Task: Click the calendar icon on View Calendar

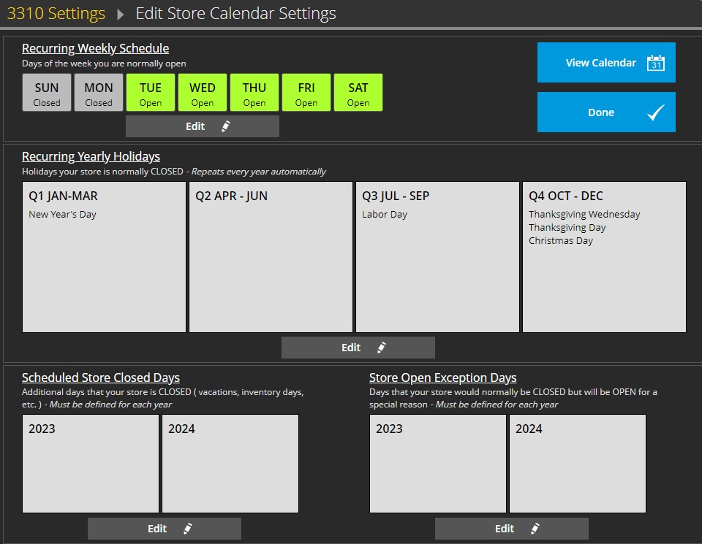Action: (x=655, y=63)
